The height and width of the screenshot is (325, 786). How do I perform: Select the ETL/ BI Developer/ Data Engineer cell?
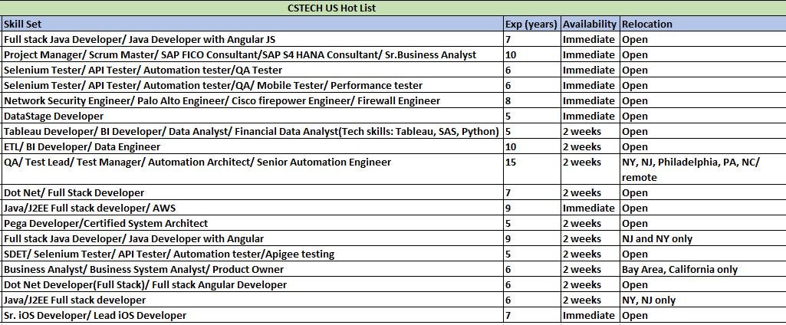pos(82,146)
